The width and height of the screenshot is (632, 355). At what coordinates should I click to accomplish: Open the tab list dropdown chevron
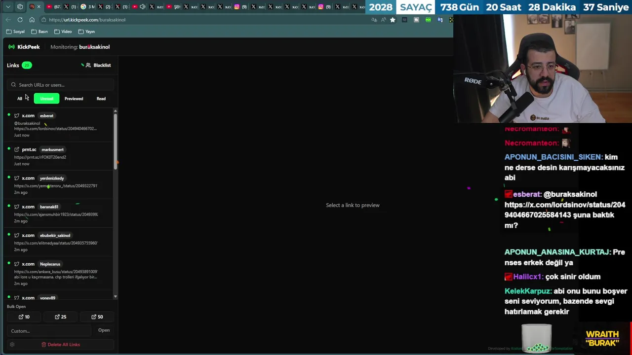tap(8, 7)
